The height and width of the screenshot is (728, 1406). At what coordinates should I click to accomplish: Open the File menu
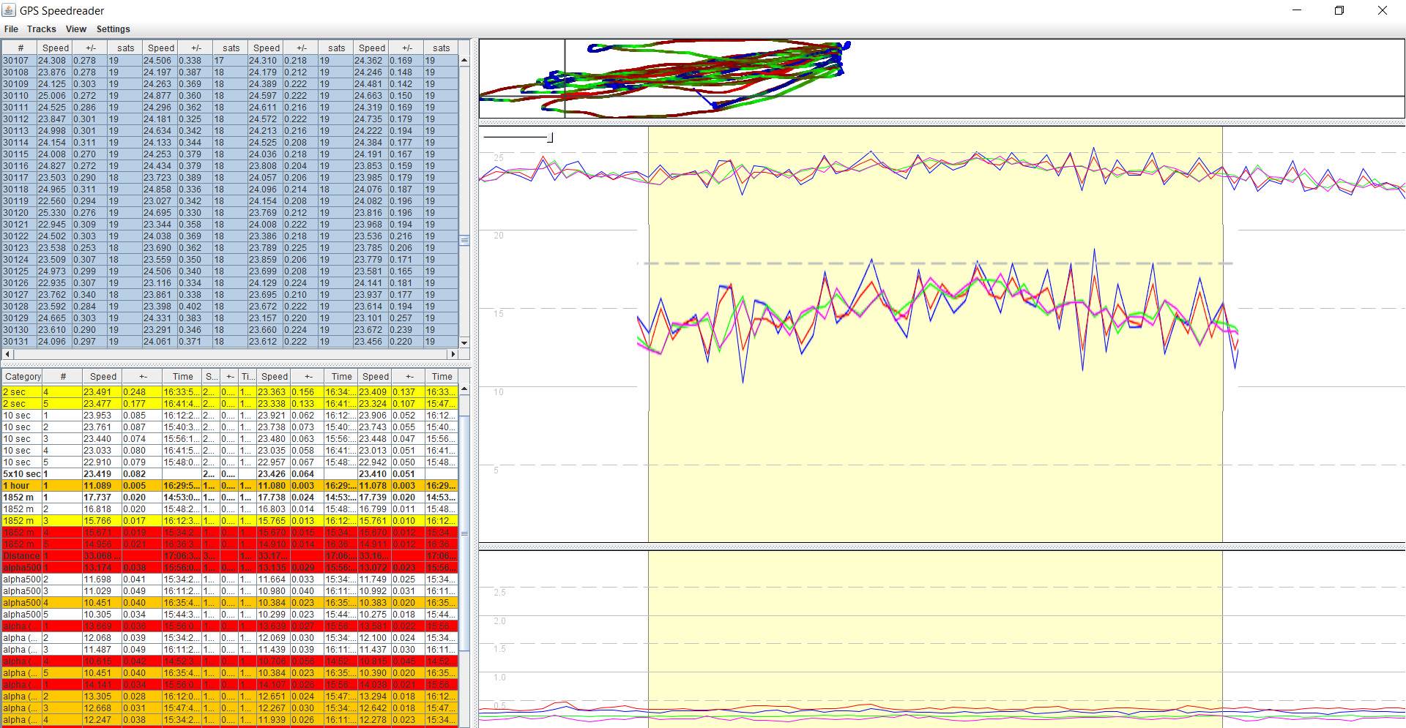coord(11,29)
